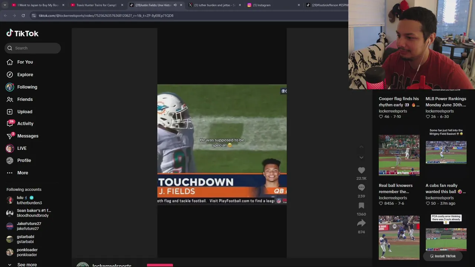Click the tiktok.com URL address bar
475x267 pixels.
[x=106, y=16]
